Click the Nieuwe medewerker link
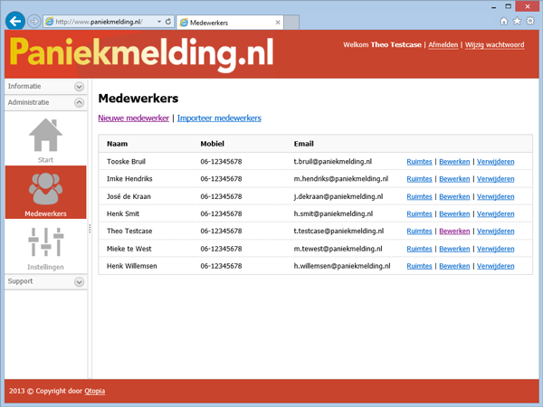The width and height of the screenshot is (543, 407). point(133,118)
